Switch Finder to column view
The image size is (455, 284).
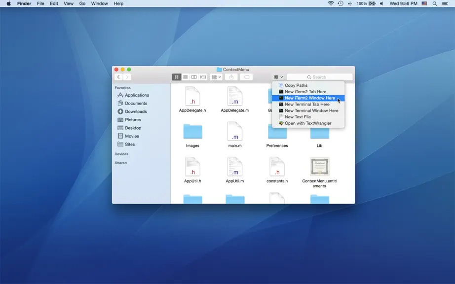[x=194, y=77]
